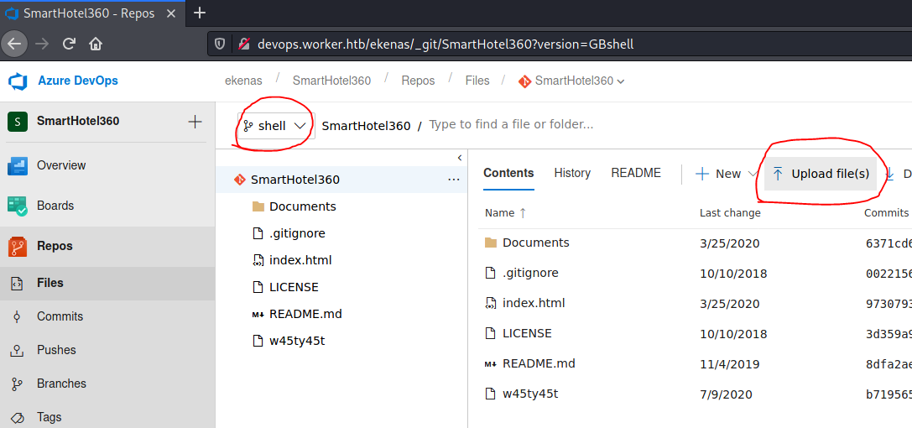Click the Pushes upload icon
Screen dimensions: 912x428
[17, 351]
